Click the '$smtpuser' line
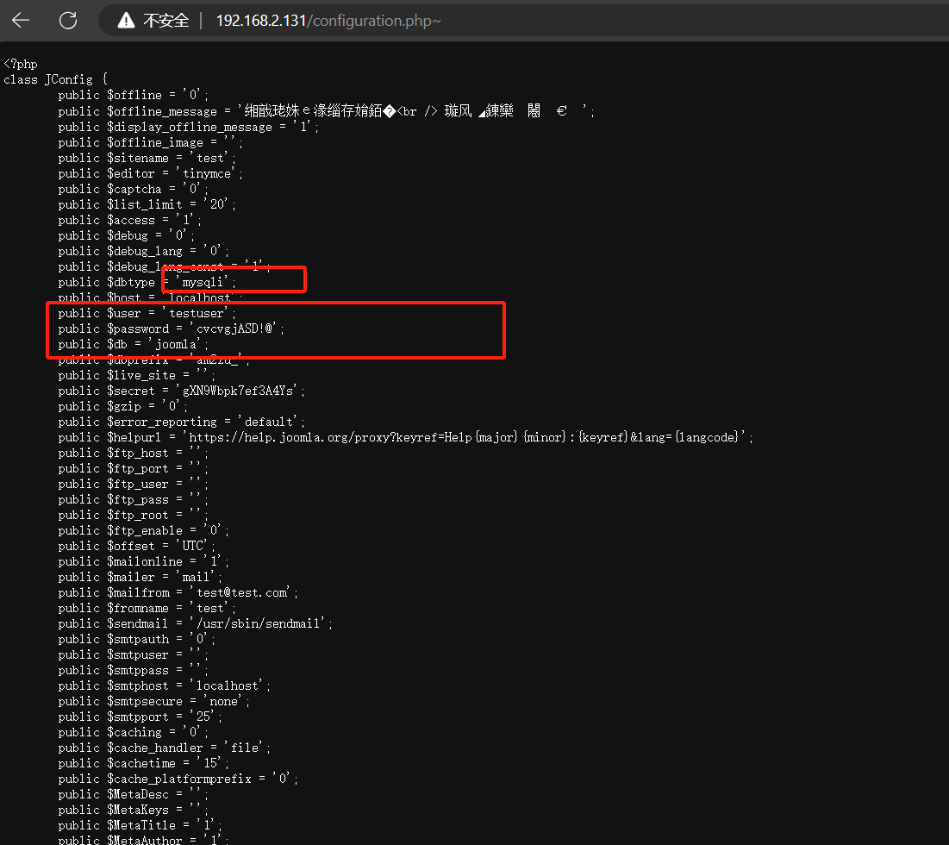 tap(133, 655)
